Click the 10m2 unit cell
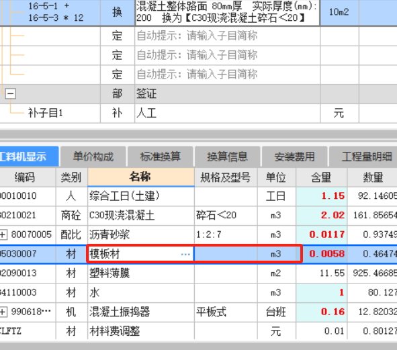The image size is (397, 350). 339,12
